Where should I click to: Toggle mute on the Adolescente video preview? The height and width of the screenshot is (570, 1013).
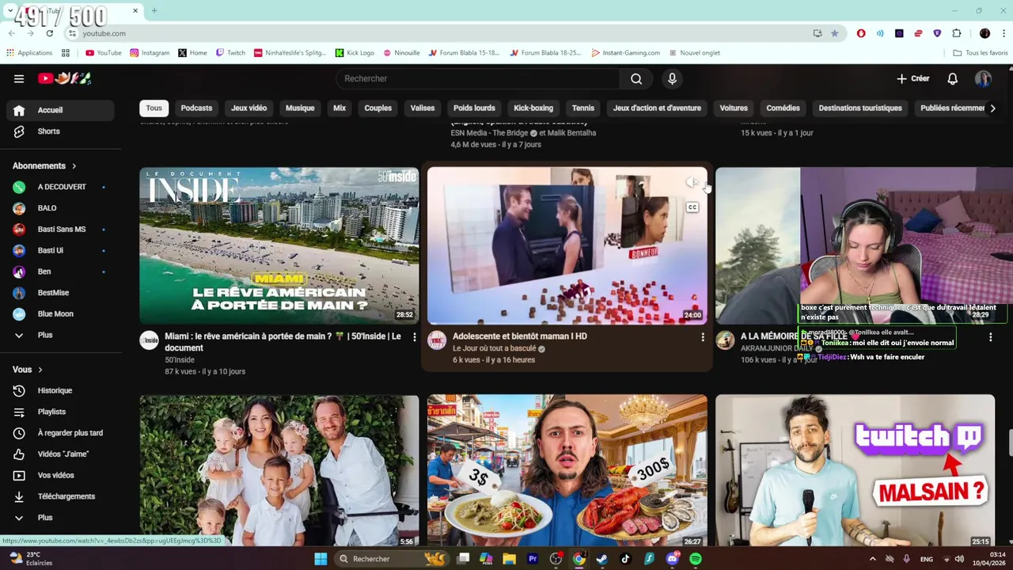[692, 183]
